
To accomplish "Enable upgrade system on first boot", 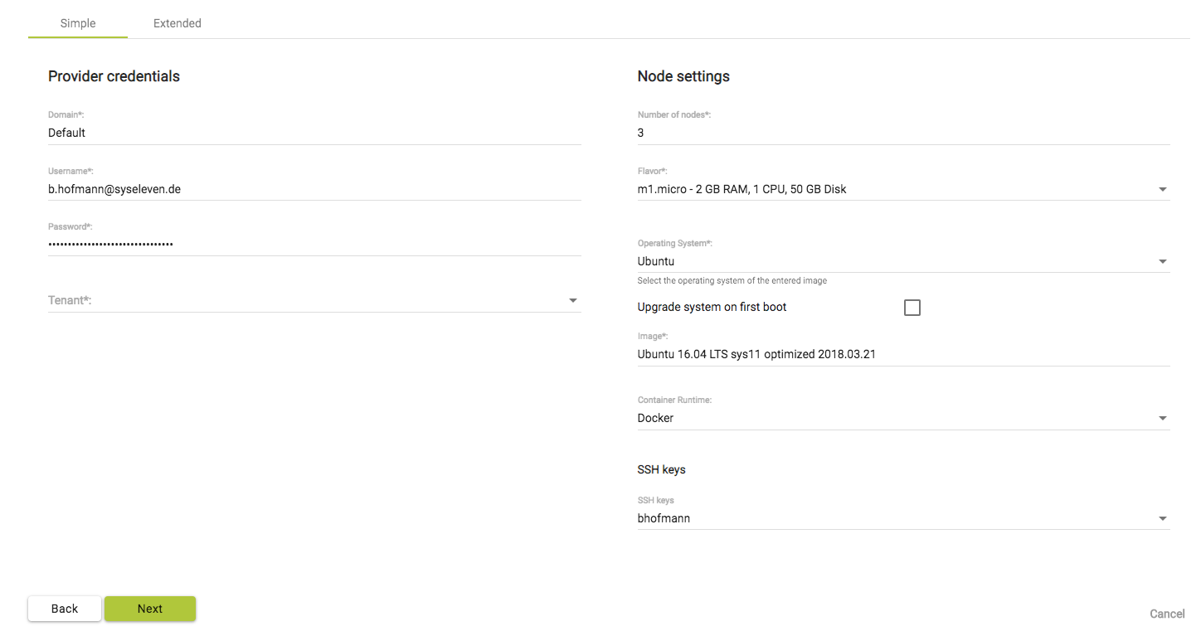I will coord(912,307).
